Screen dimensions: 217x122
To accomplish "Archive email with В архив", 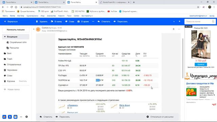I will click(83, 22).
